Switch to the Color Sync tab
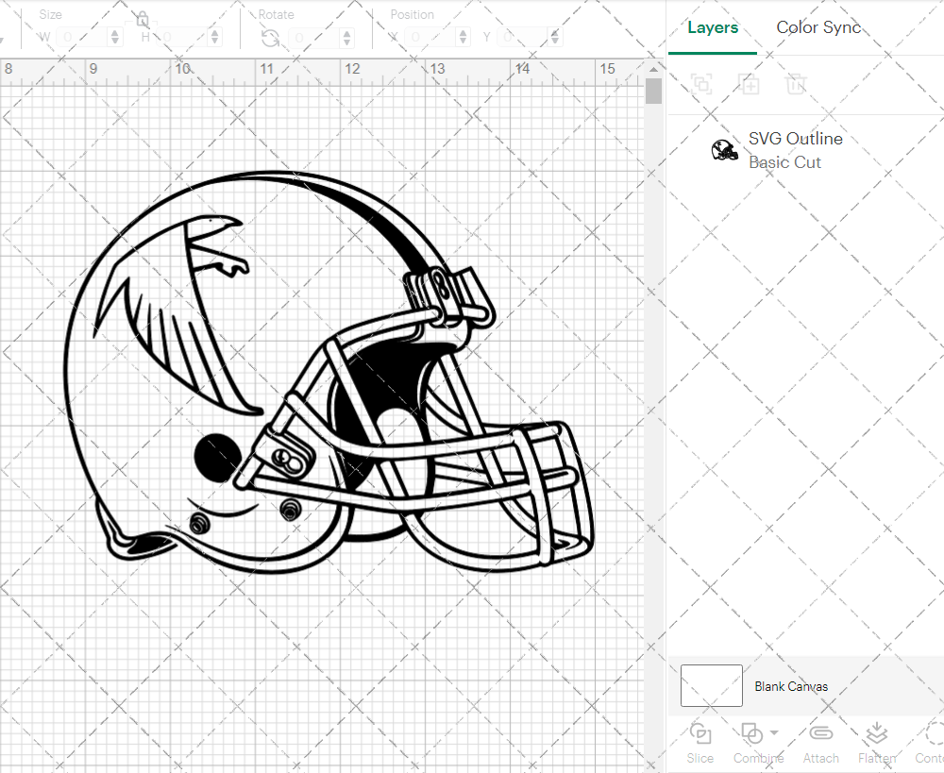This screenshot has height=773, width=944. click(x=818, y=27)
